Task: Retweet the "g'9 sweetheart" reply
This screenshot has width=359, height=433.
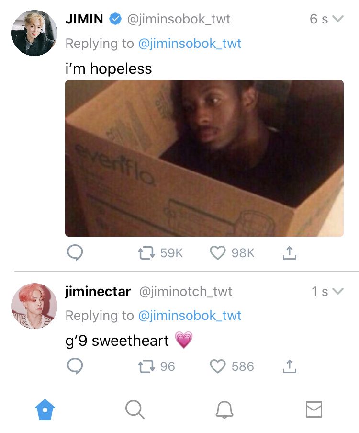Action: click(146, 366)
